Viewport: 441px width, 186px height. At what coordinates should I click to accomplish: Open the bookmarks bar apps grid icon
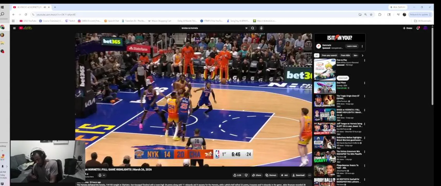13,21
